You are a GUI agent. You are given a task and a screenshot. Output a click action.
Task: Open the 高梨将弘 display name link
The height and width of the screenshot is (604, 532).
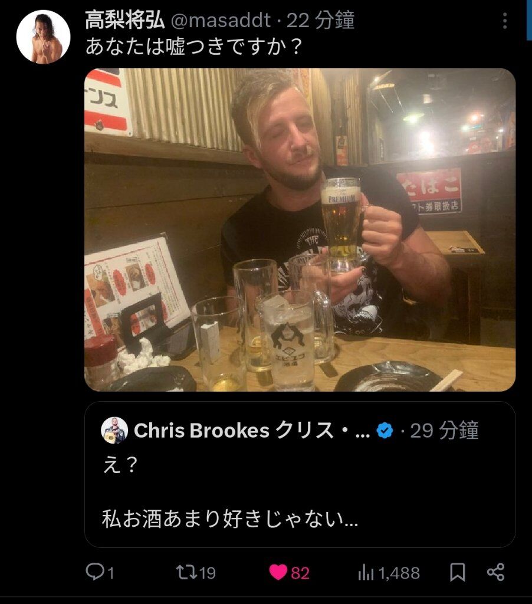click(x=124, y=20)
